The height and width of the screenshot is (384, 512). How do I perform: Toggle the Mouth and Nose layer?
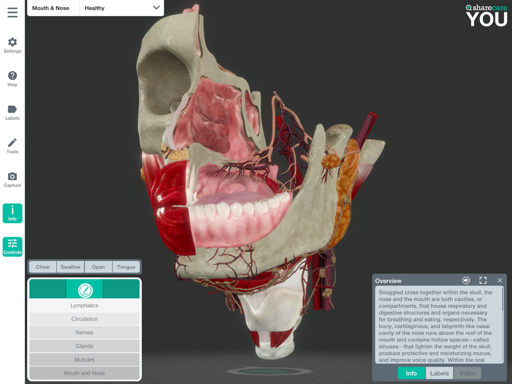(x=84, y=373)
